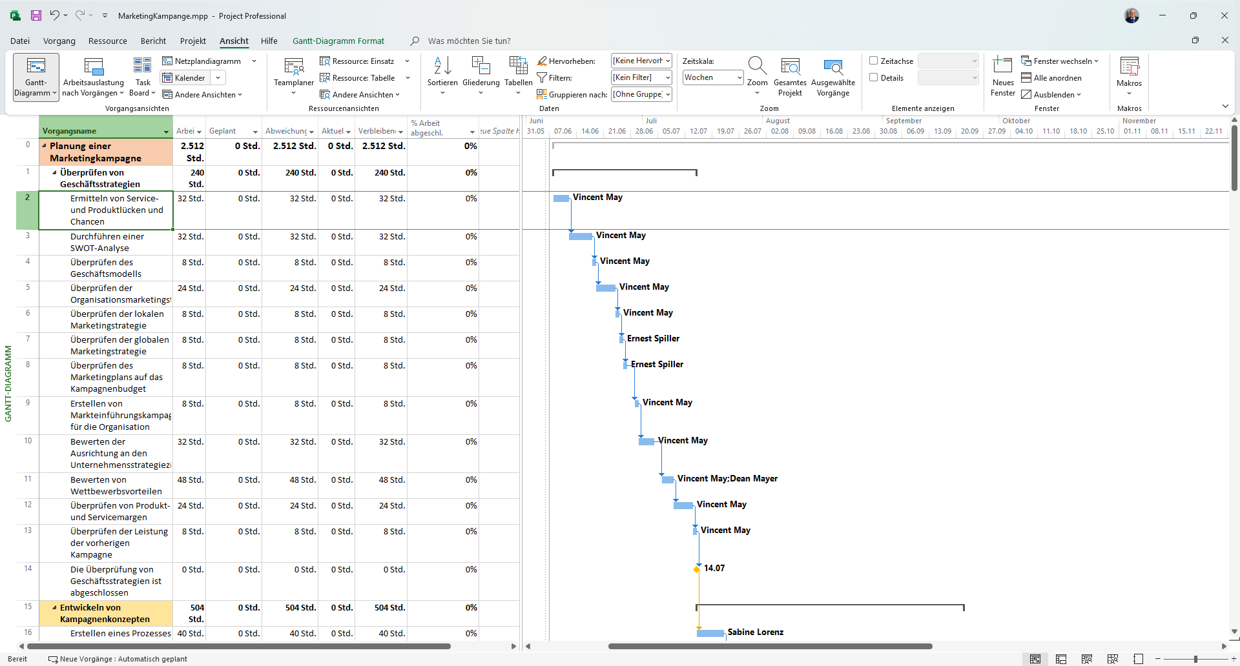Switch to the Projekt tab

193,41
